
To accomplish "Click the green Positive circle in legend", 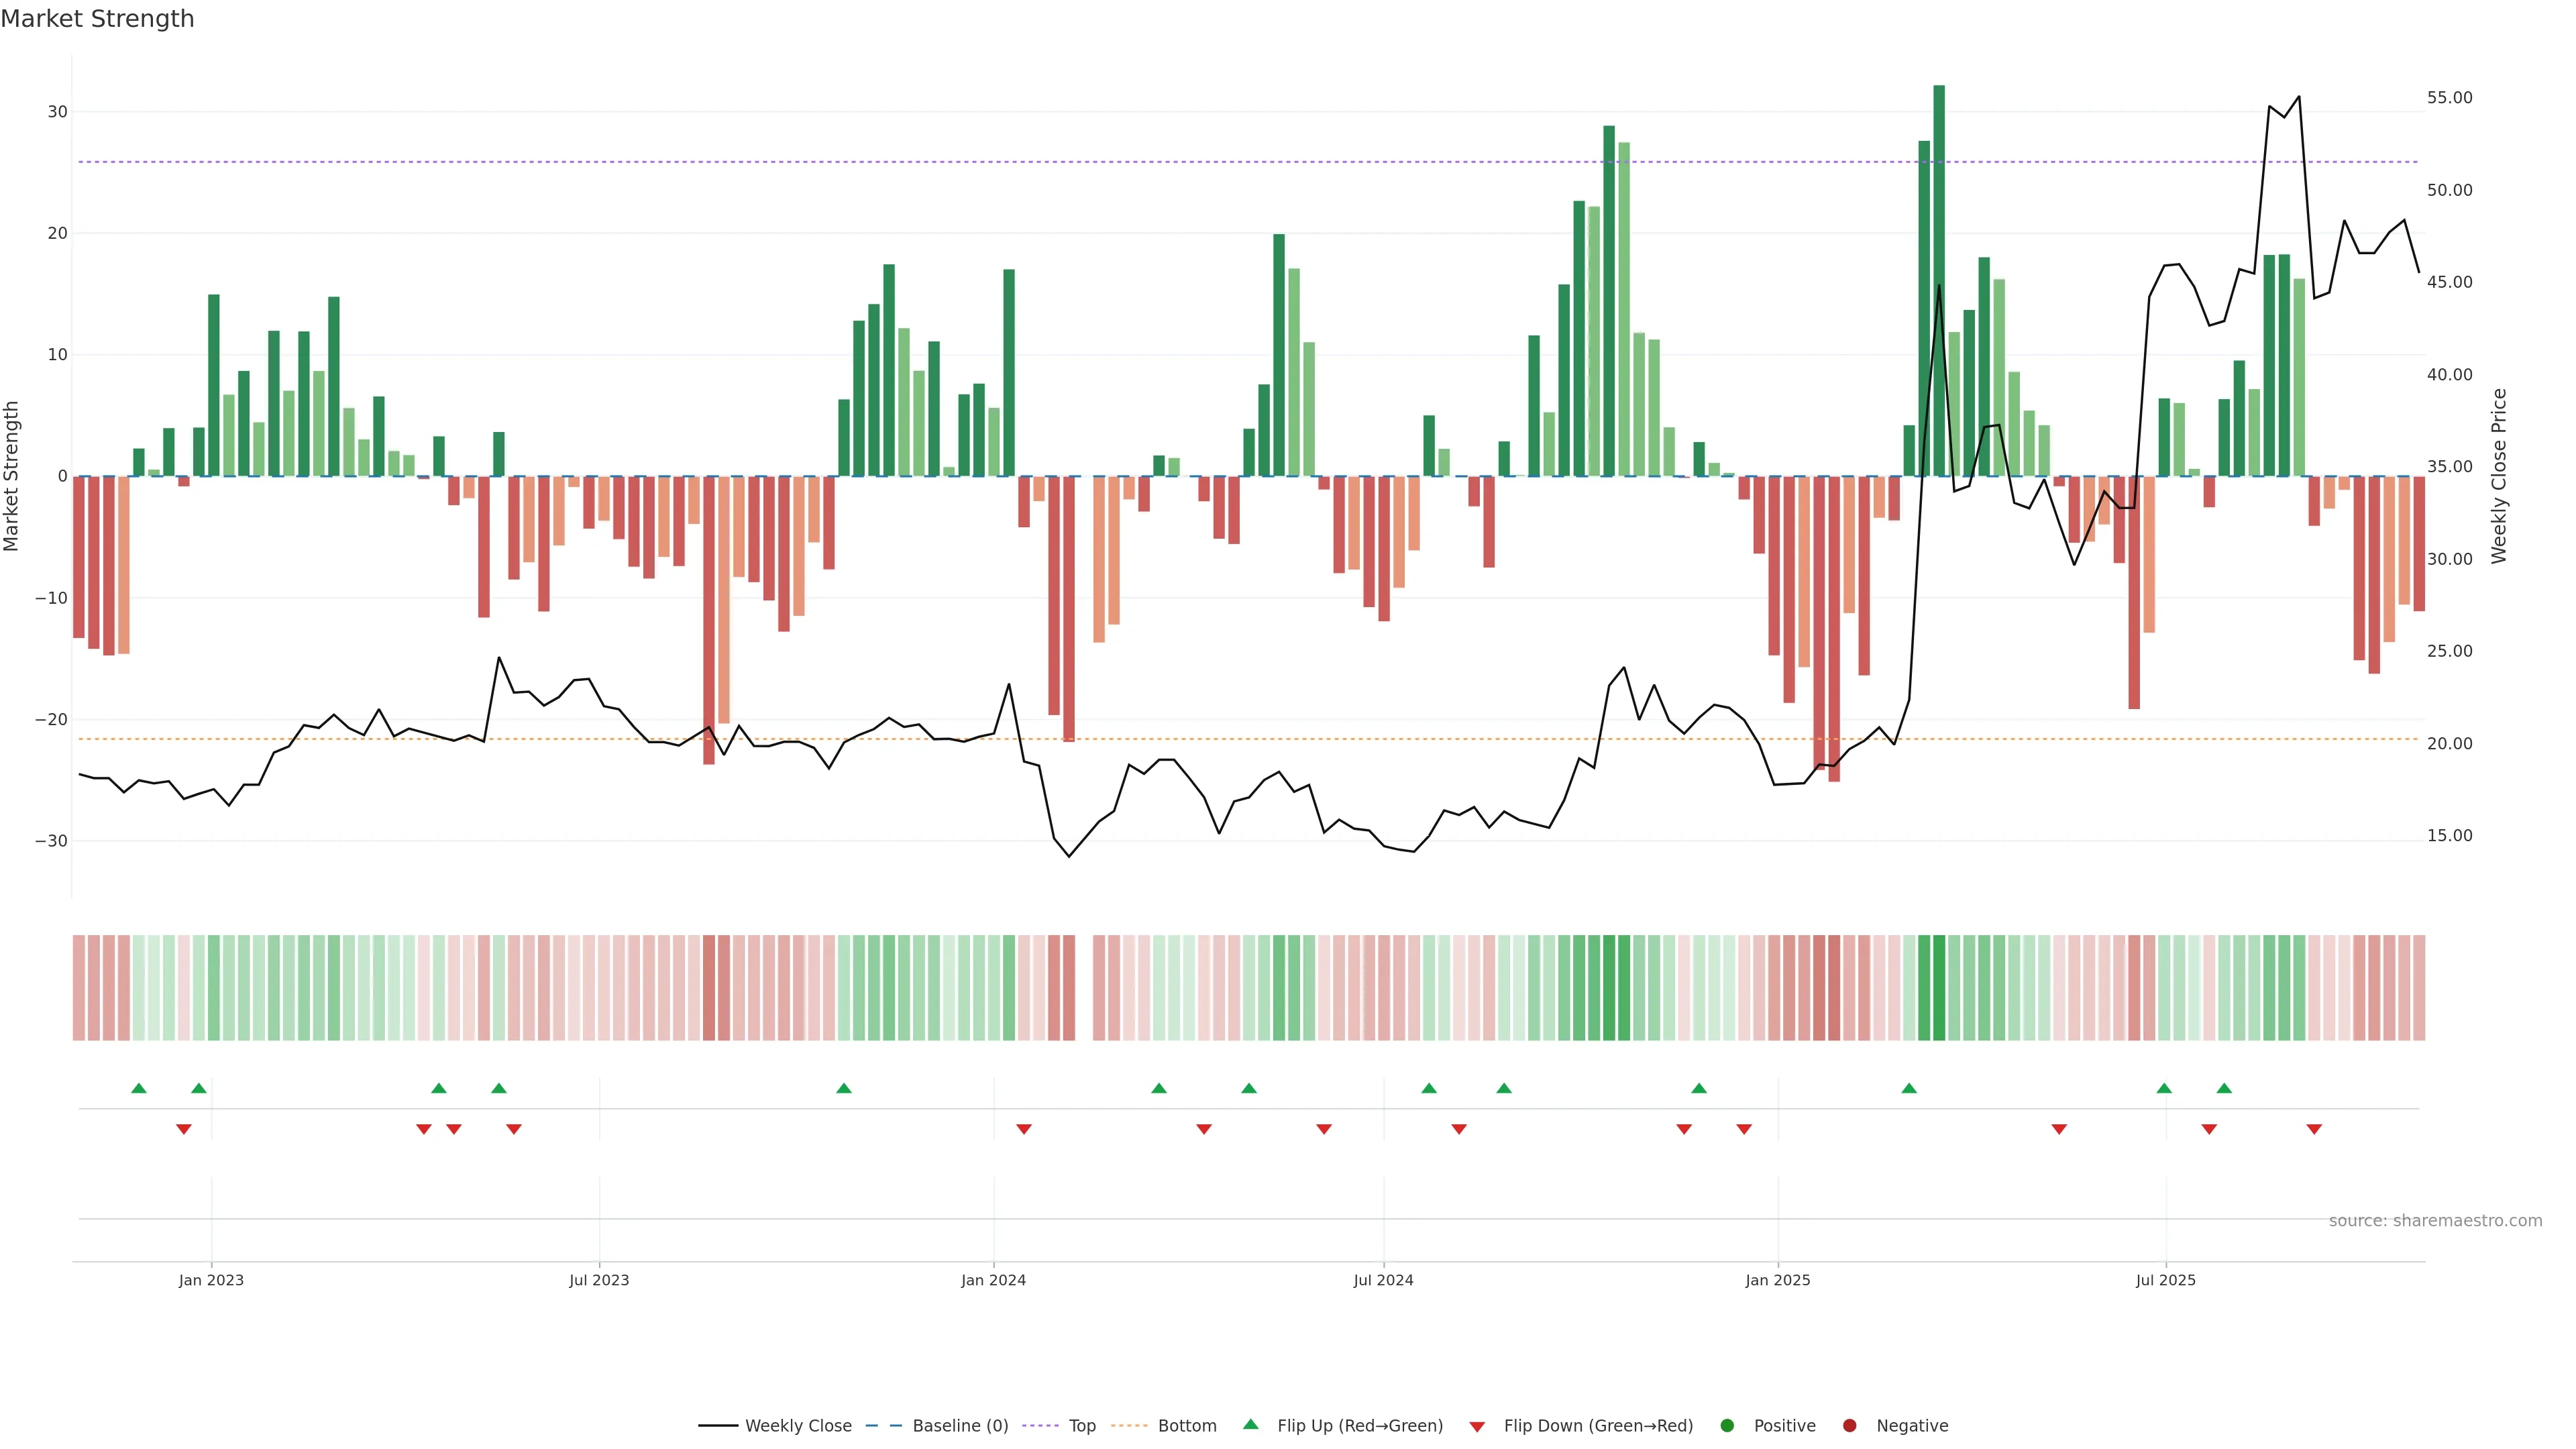I will point(1727,1426).
